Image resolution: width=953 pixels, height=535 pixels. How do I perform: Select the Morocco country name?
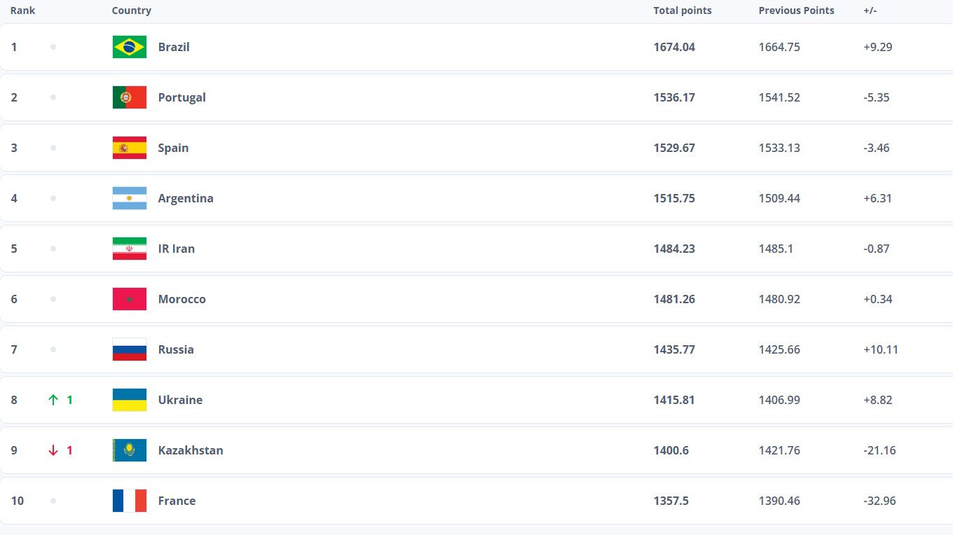[181, 299]
